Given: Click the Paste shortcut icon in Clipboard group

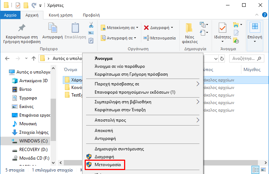Looking at the screenshot, I should click(x=91, y=41).
